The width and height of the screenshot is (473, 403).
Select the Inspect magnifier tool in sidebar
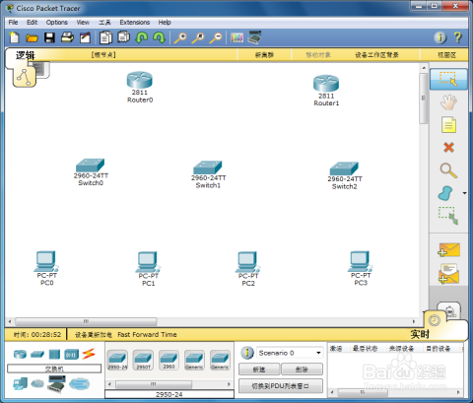[448, 170]
